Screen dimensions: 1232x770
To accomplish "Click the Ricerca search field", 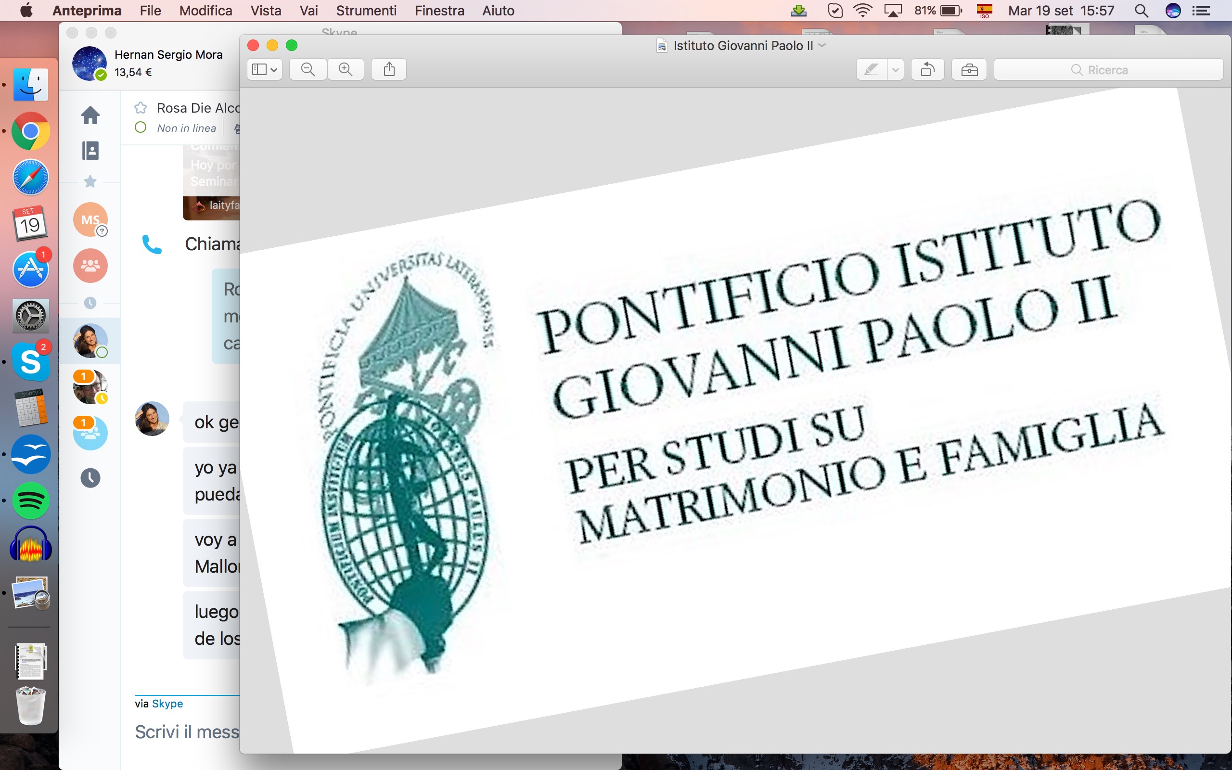I will (x=1108, y=69).
